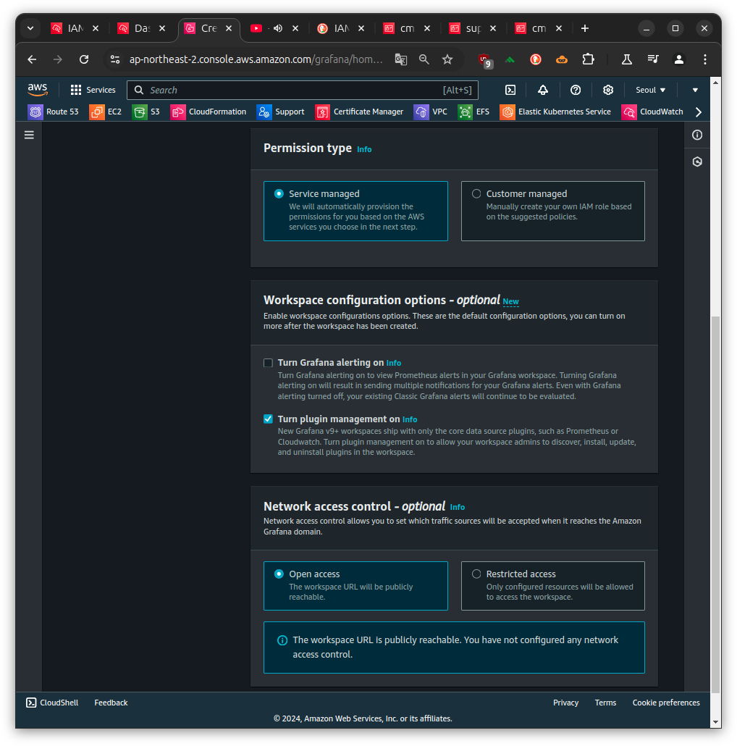Open the Info link for Grafana alerting

click(394, 363)
